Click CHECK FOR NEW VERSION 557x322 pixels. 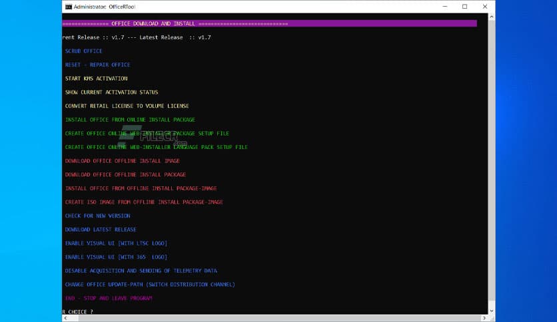tap(97, 216)
